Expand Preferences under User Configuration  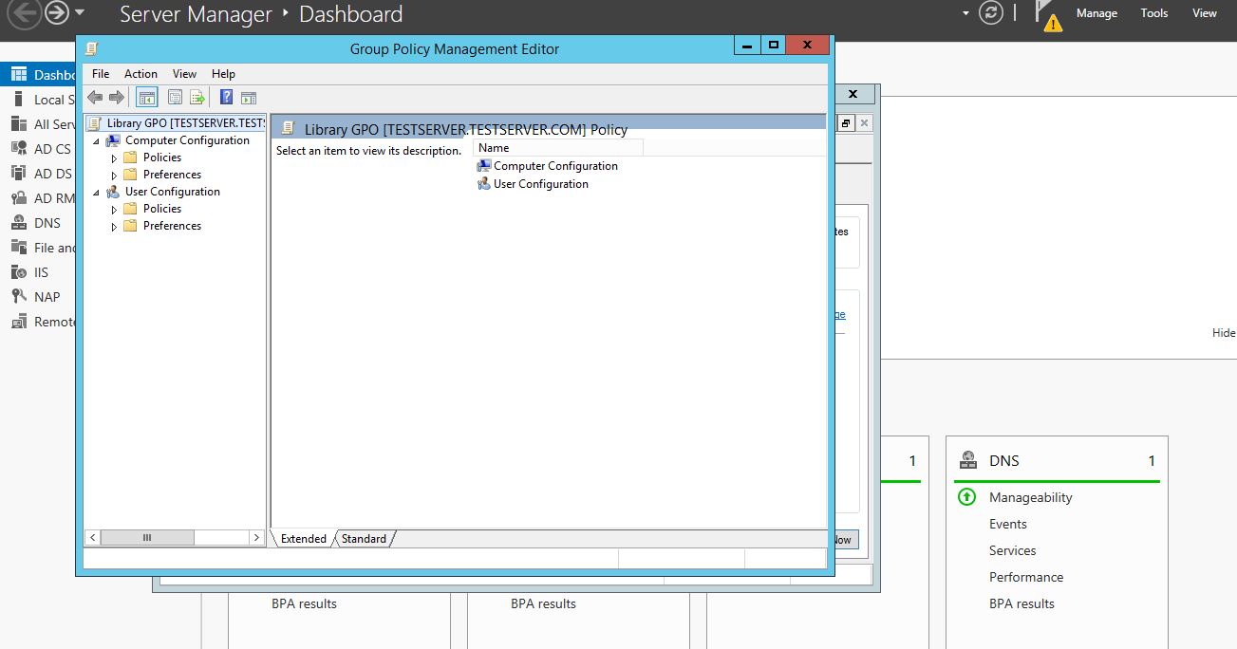click(x=115, y=227)
